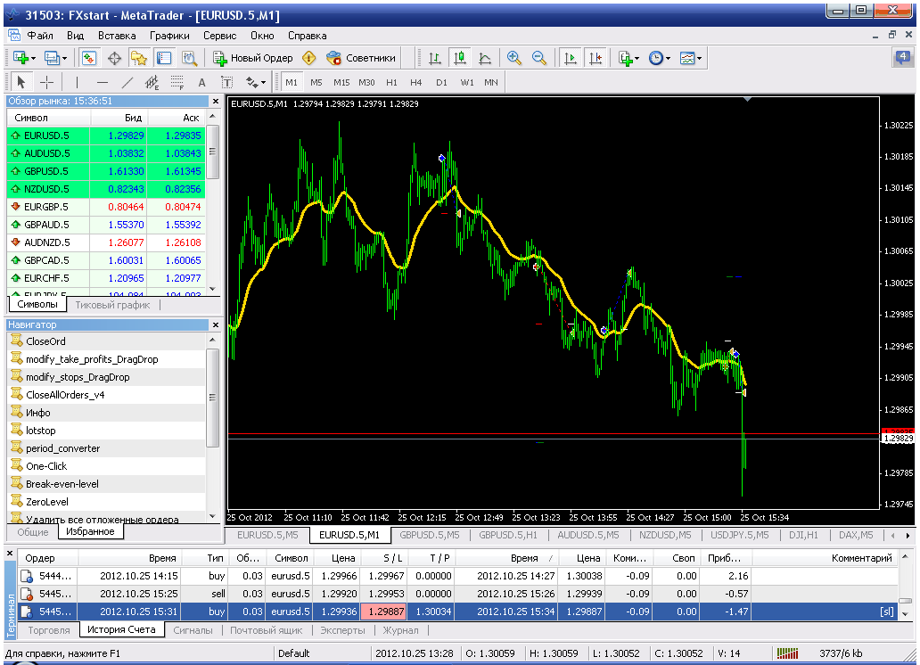Image resolution: width=920 pixels, height=665 pixels.
Task: Open the profiles icon in toolbar
Action: tap(53, 58)
